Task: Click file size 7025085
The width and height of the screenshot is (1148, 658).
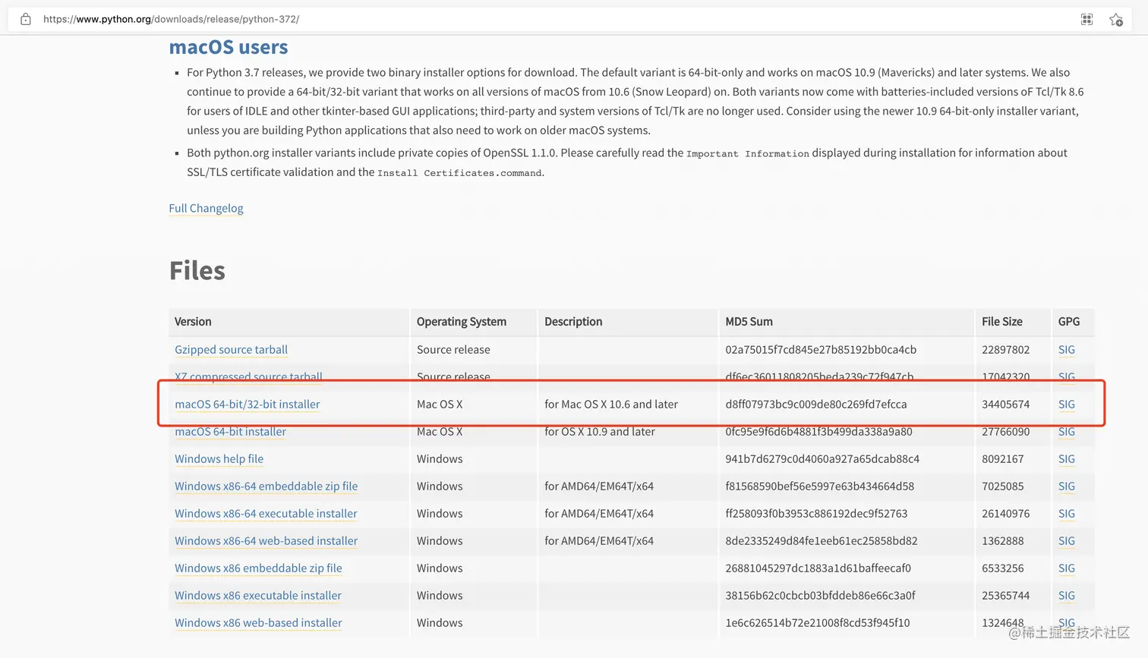Action: click(x=1002, y=486)
